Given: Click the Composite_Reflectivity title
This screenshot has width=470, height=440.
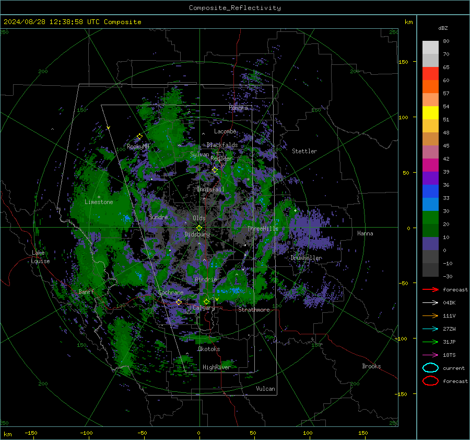Looking at the screenshot, I should point(235,8).
